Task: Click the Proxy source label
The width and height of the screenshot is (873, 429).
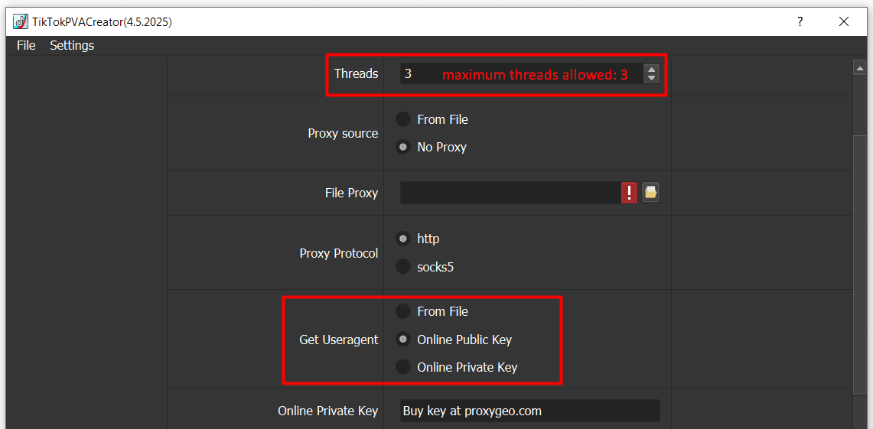Action: tap(343, 134)
